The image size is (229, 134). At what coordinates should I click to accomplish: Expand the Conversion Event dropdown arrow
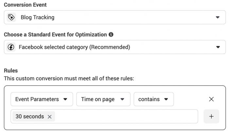(x=218, y=17)
